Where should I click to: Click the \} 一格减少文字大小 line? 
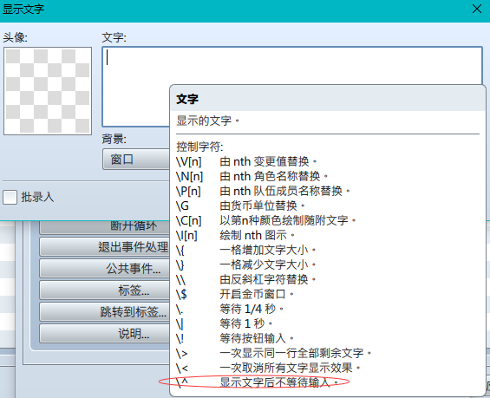click(x=246, y=264)
